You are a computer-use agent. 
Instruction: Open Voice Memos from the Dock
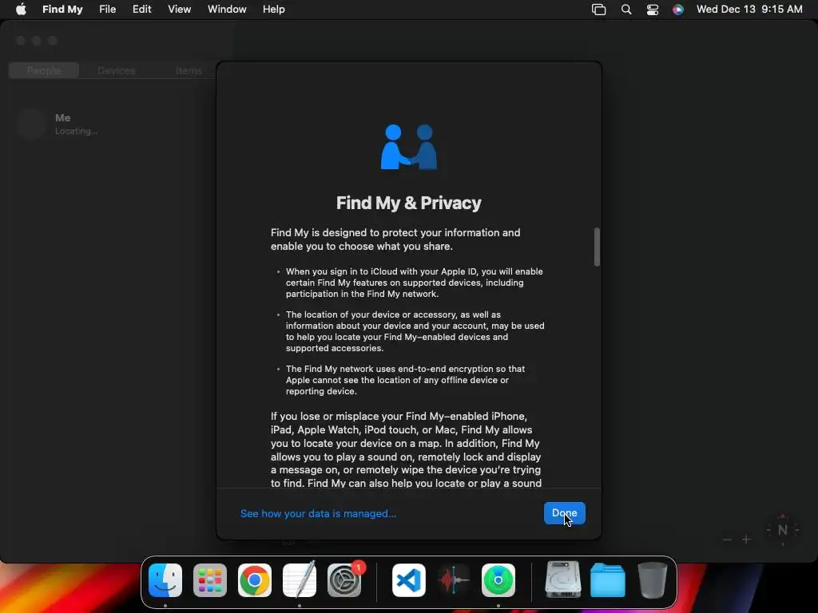[x=454, y=580]
